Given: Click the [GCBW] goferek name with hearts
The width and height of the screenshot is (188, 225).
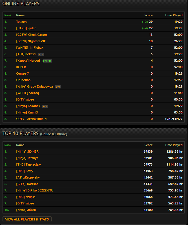Looking at the screenshot, I should coord(31,41).
